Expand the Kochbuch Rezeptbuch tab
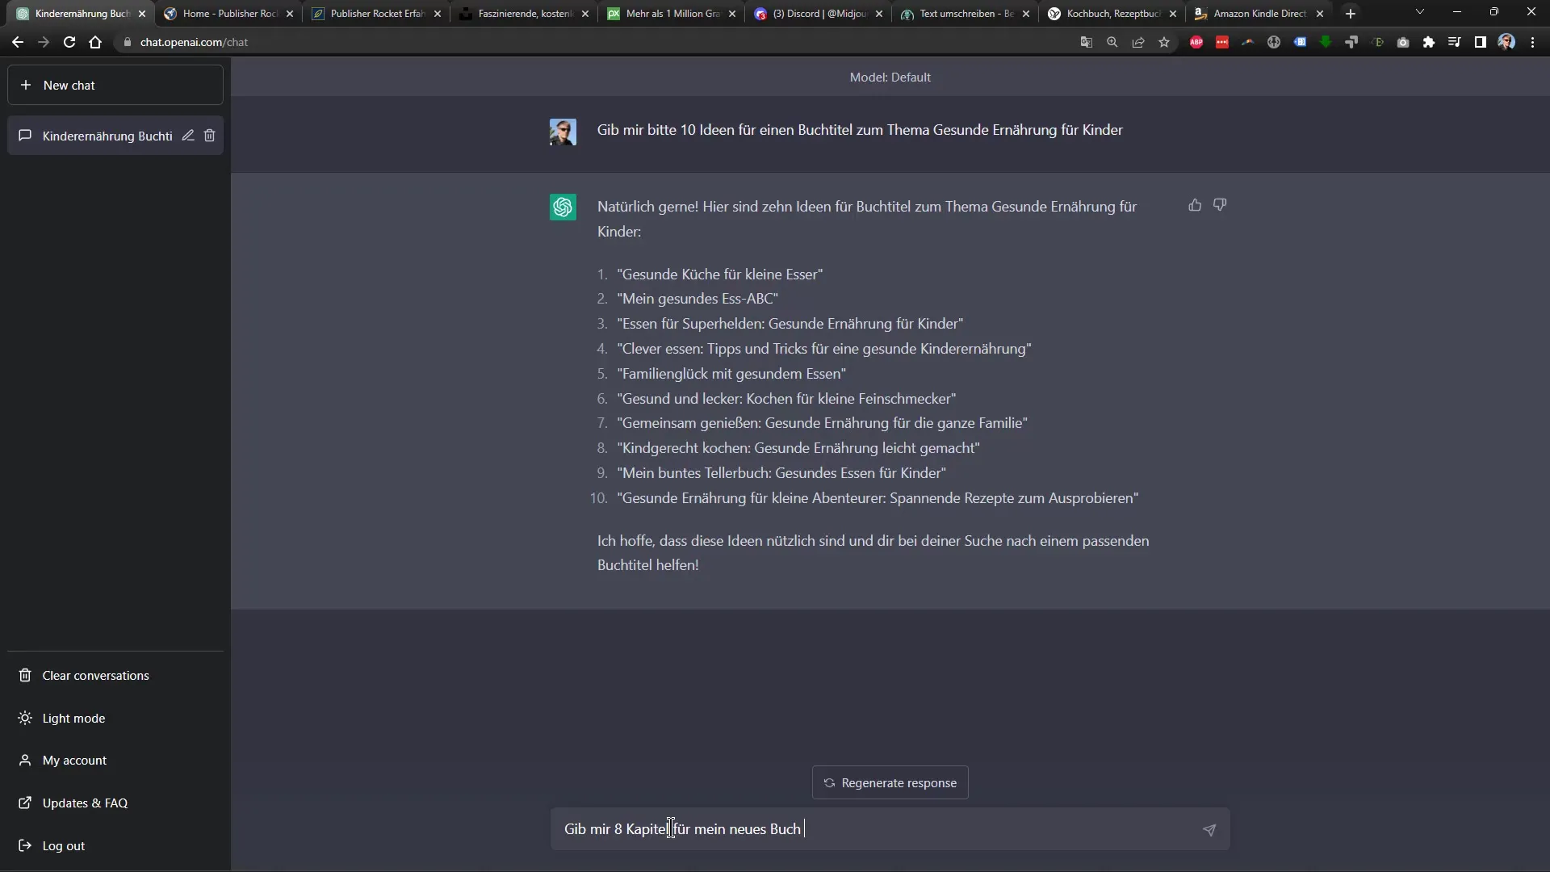This screenshot has height=872, width=1550. tap(1113, 13)
